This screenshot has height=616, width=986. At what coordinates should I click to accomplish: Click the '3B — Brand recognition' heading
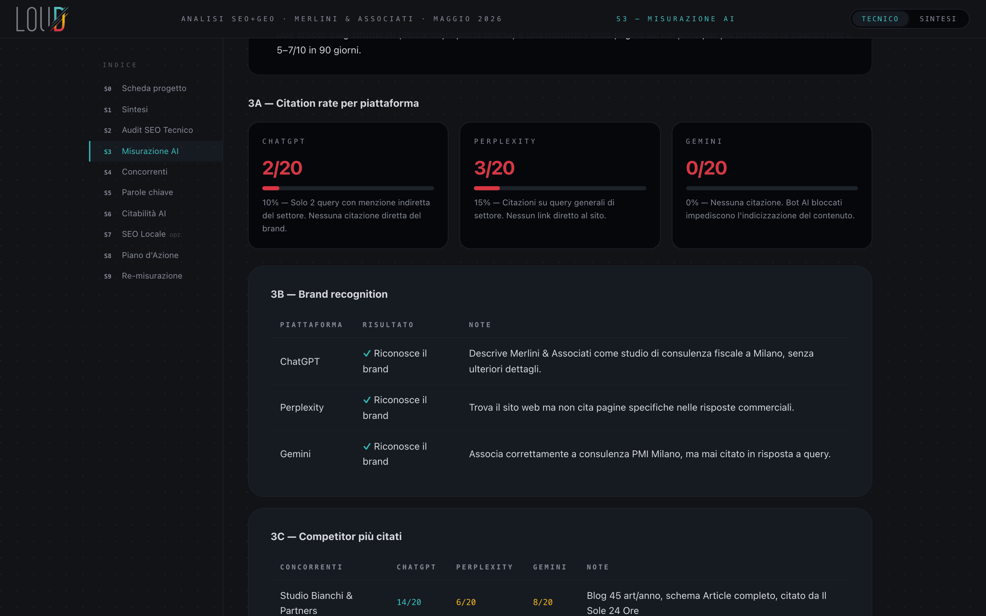pos(329,294)
